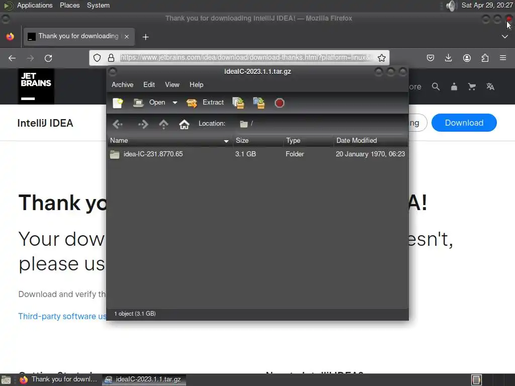Click the JetBrains logo
Image resolution: width=515 pixels, height=386 pixels.
[36, 86]
